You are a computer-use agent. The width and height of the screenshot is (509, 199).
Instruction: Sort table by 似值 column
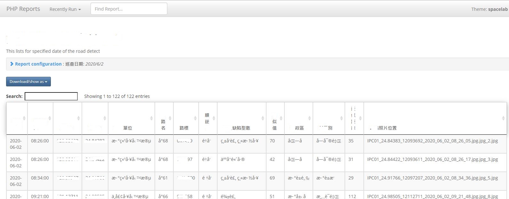click(275, 118)
